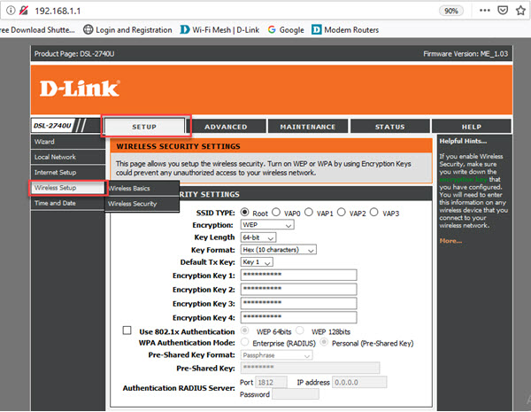531x412 pixels.
Task: Open the Key Length 64-bit dropdown
Action: click(258, 237)
